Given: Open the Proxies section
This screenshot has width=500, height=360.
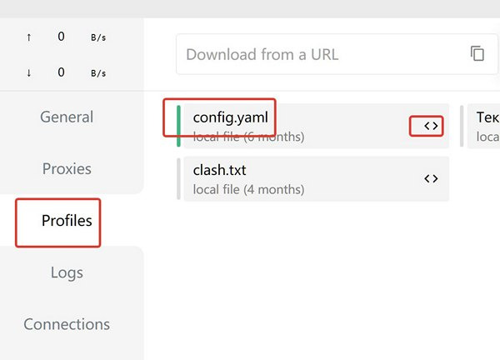Looking at the screenshot, I should click(x=67, y=168).
